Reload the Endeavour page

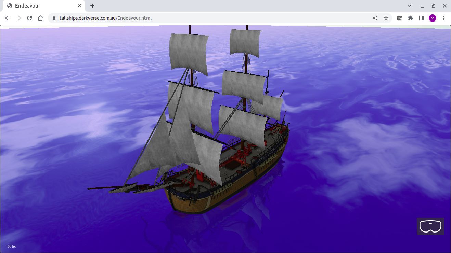29,18
